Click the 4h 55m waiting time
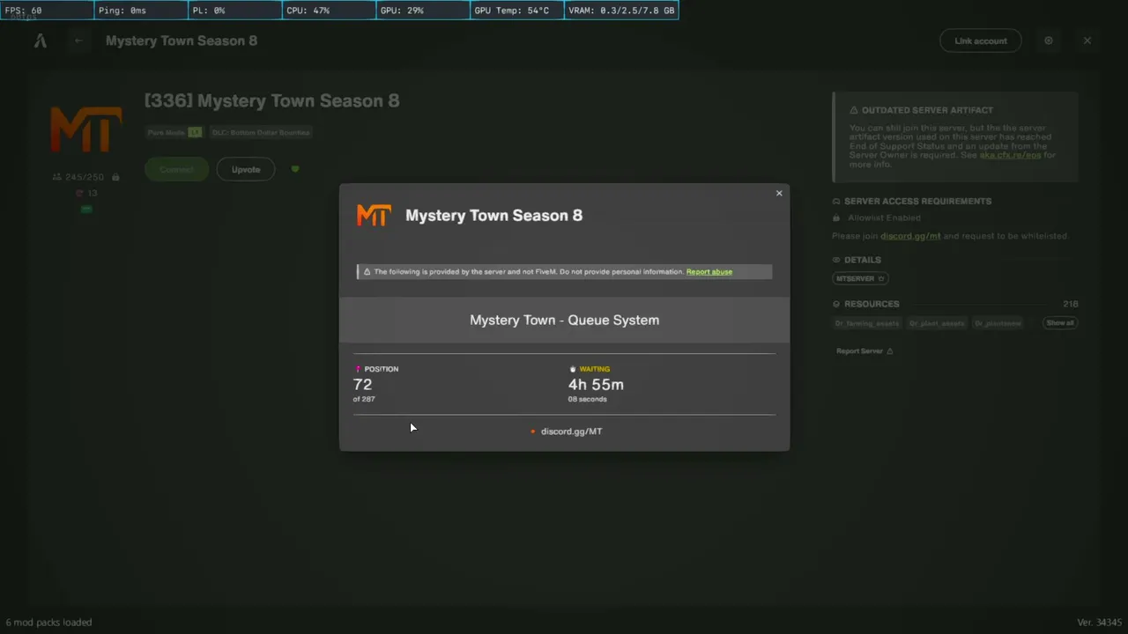1128x634 pixels. pos(596,384)
